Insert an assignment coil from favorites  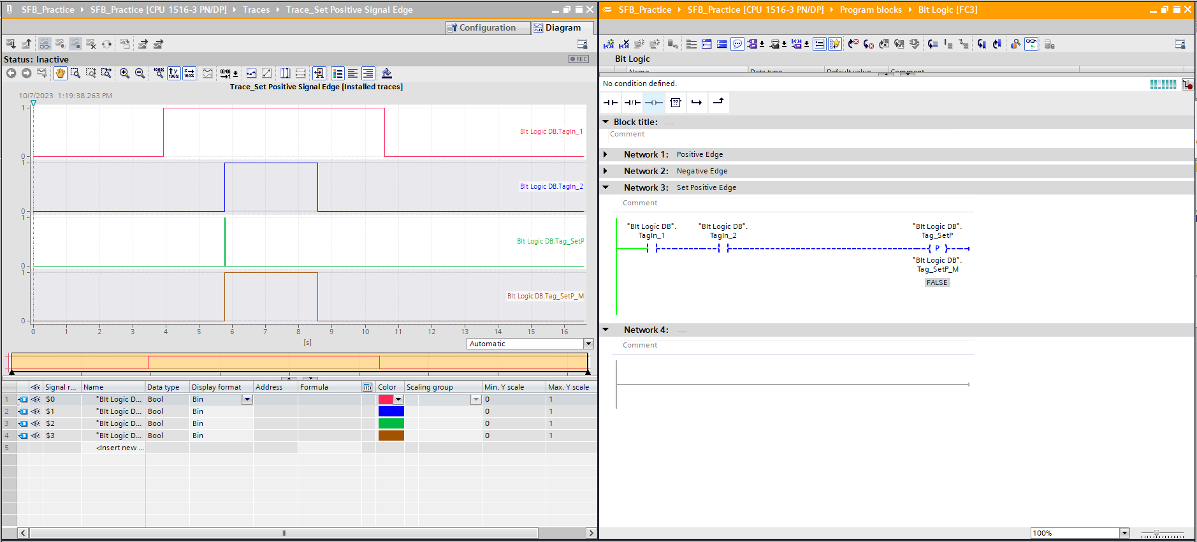point(654,103)
